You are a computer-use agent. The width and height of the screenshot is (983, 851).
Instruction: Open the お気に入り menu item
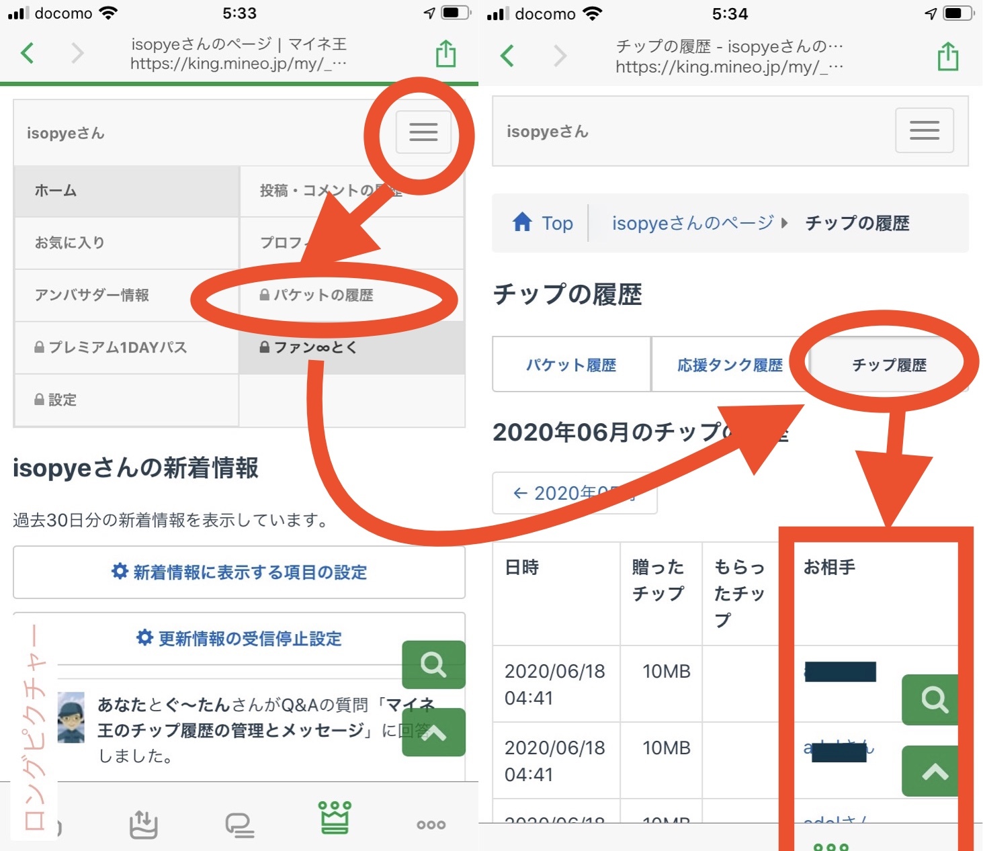pos(127,243)
